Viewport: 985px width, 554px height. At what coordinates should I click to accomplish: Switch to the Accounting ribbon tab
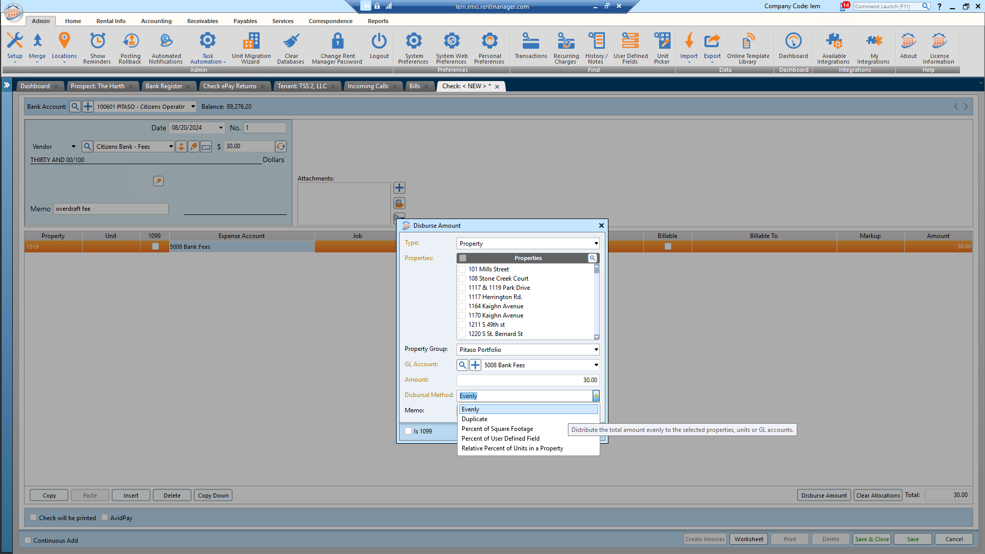[x=156, y=21]
